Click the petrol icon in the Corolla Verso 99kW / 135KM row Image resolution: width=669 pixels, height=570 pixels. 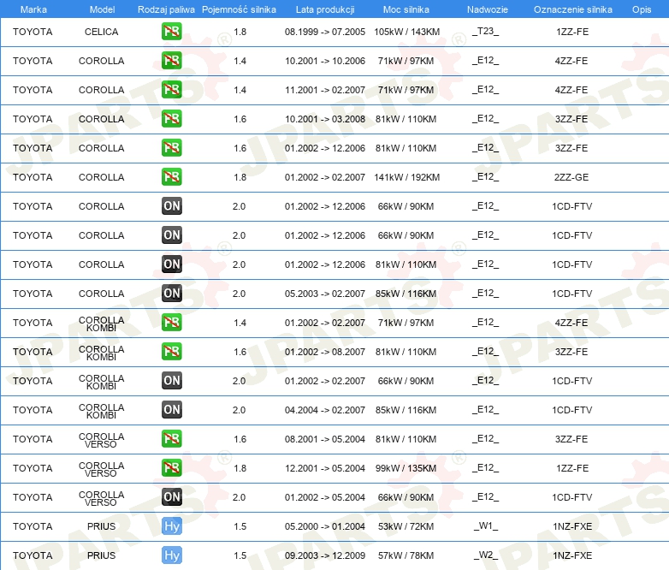171,467
